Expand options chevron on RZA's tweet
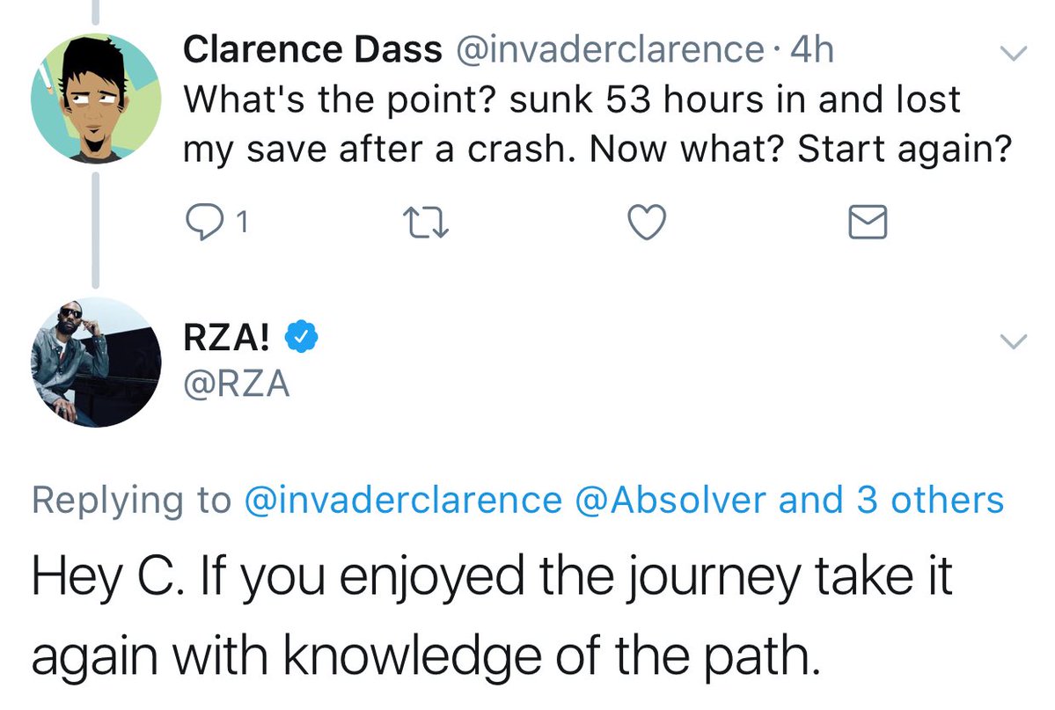Viewport: 1055px width, 710px height. [x=1015, y=341]
